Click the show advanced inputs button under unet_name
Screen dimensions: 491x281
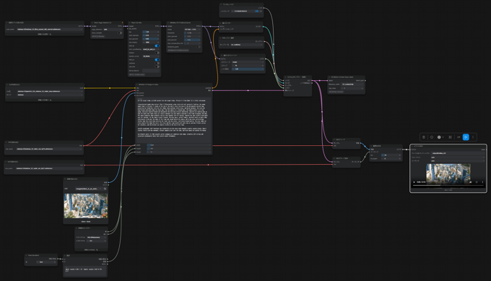coord(44,34)
